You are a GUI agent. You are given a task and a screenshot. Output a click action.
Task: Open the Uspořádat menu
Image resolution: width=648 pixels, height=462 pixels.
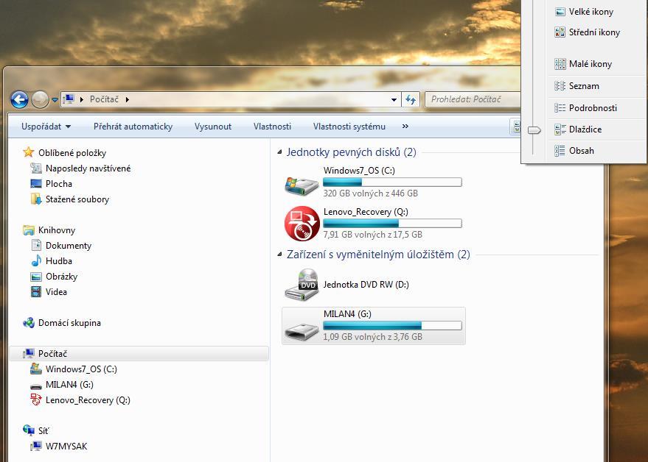(x=46, y=127)
